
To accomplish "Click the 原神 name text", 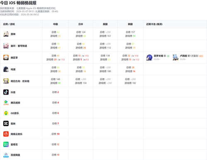I will pyautogui.click(x=13, y=34).
